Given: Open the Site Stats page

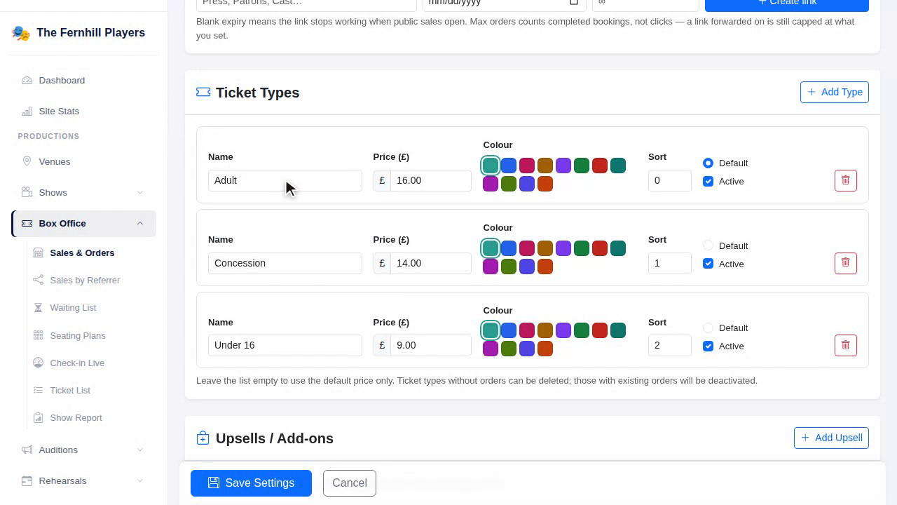Looking at the screenshot, I should point(83,112).
